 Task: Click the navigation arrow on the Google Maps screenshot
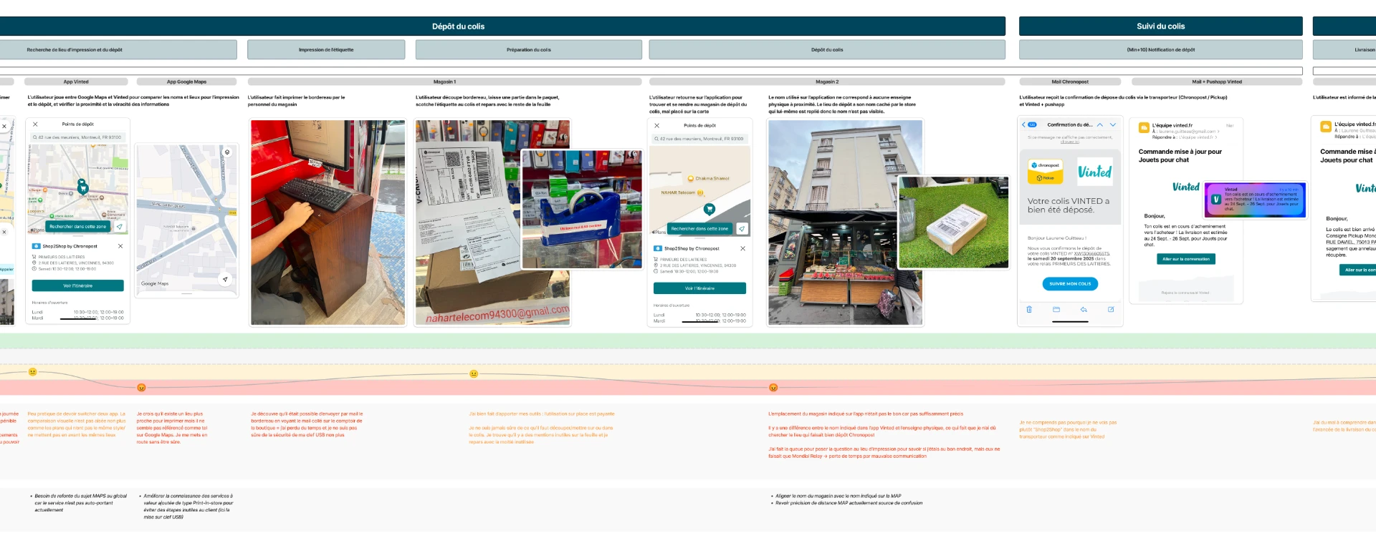coord(225,280)
